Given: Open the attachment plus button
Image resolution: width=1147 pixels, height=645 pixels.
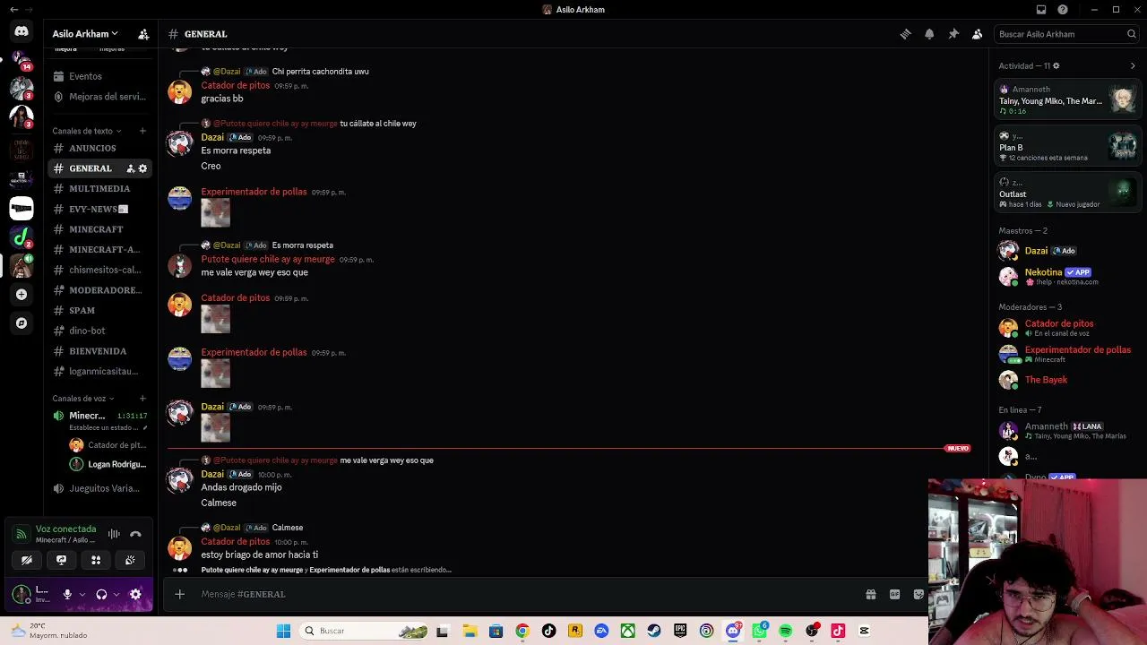Looking at the screenshot, I should point(179,594).
